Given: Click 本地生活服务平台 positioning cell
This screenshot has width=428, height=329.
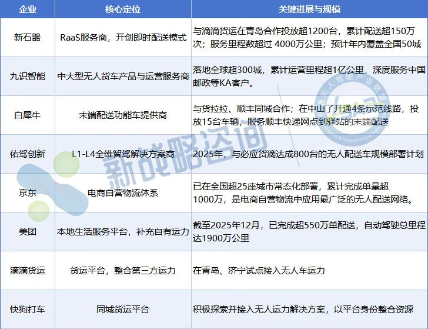Looking at the screenshot, I should click(x=123, y=232).
